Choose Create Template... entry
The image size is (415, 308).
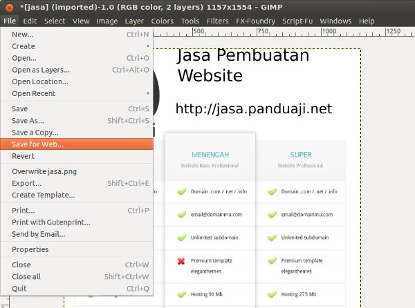[x=77, y=195]
